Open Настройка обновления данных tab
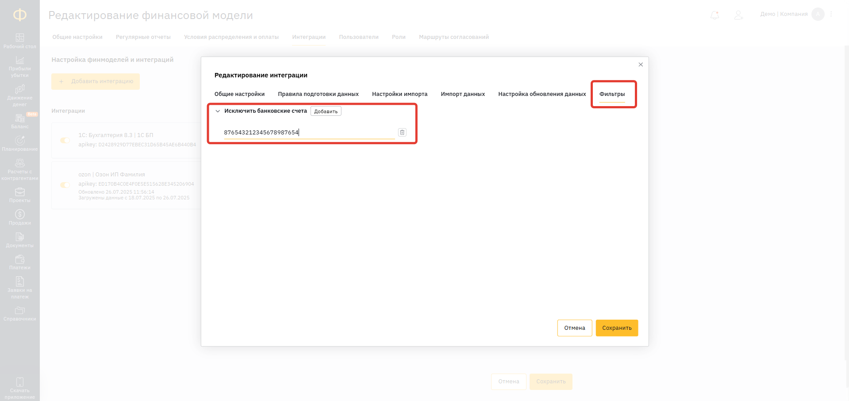This screenshot has height=401, width=849. tap(542, 94)
